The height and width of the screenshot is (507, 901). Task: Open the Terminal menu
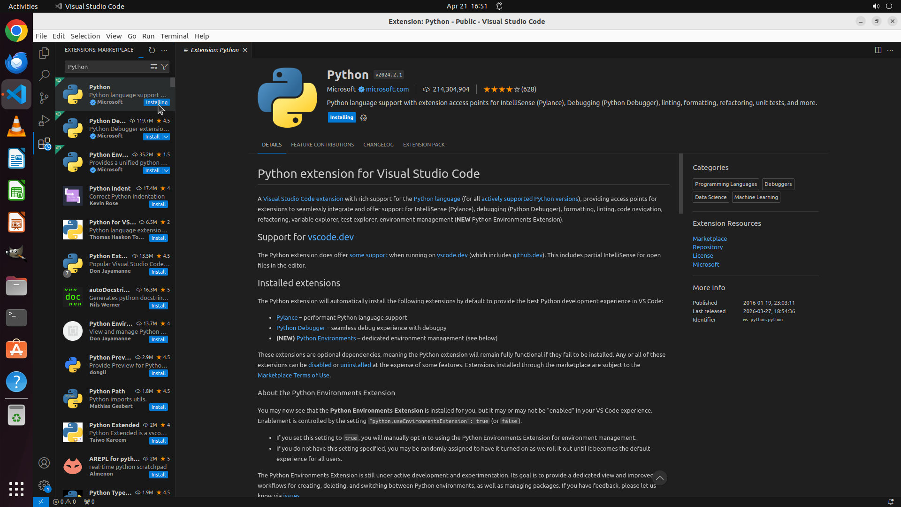174,36
